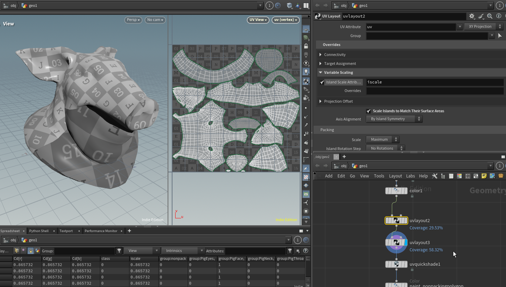Uncheck Scale Islands to Match Surface Areas
506x287 pixels.
[368, 111]
